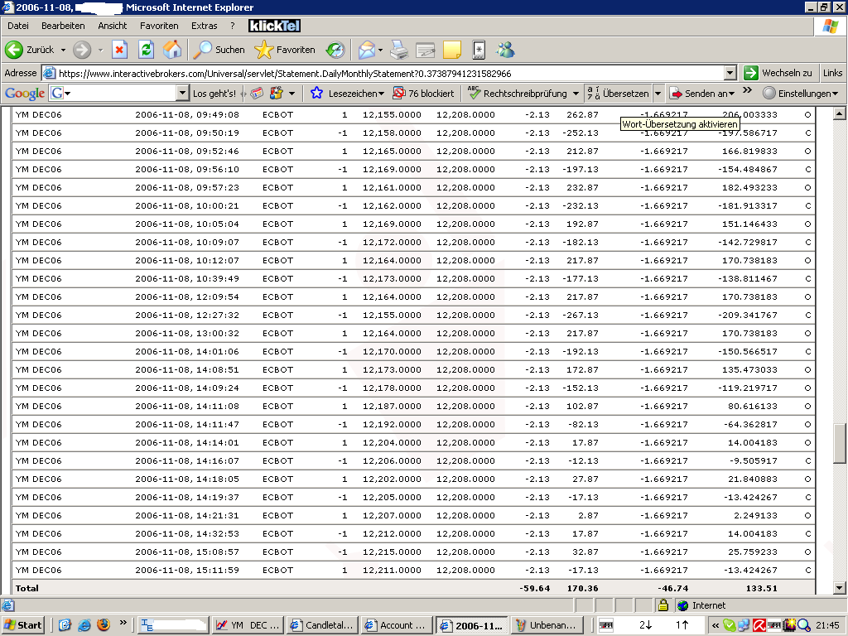Toggle the Übersetzen word translation button

617,94
